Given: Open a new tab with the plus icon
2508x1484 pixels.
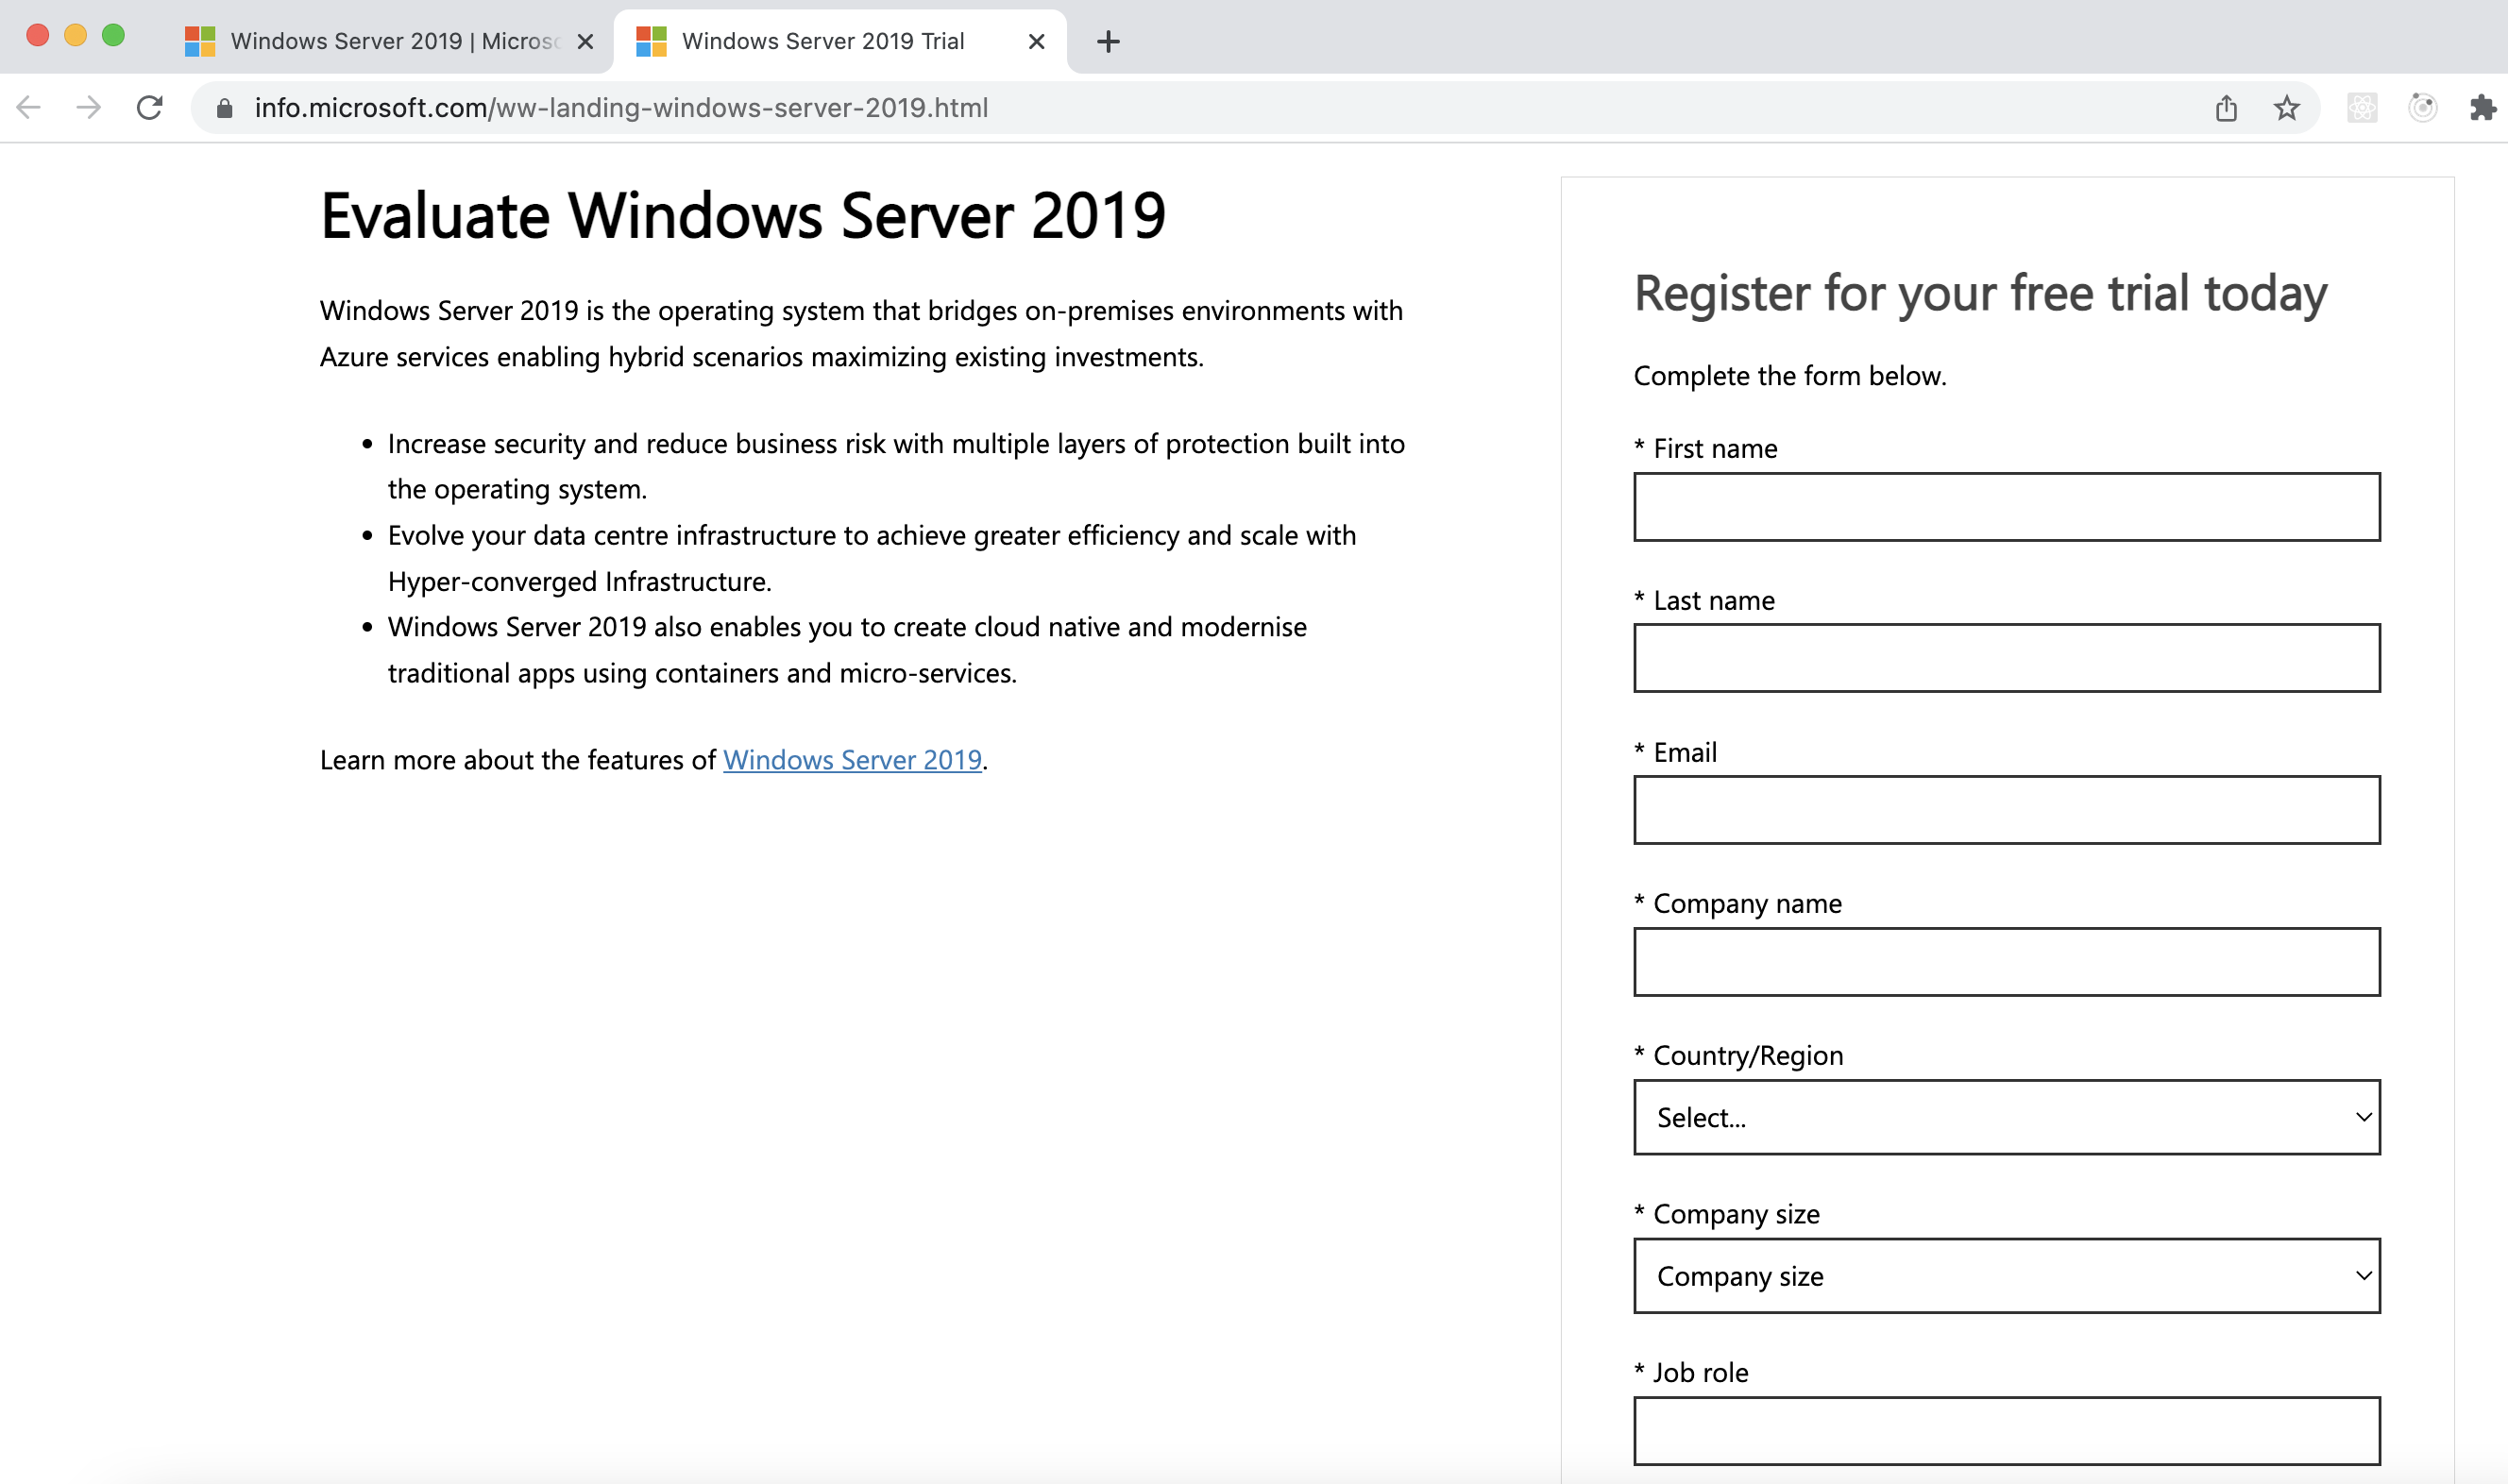Looking at the screenshot, I should pyautogui.click(x=1108, y=41).
